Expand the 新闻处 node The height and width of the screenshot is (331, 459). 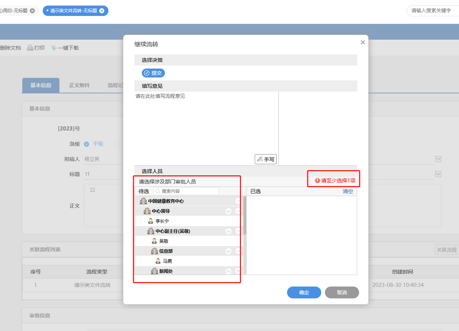point(238,271)
